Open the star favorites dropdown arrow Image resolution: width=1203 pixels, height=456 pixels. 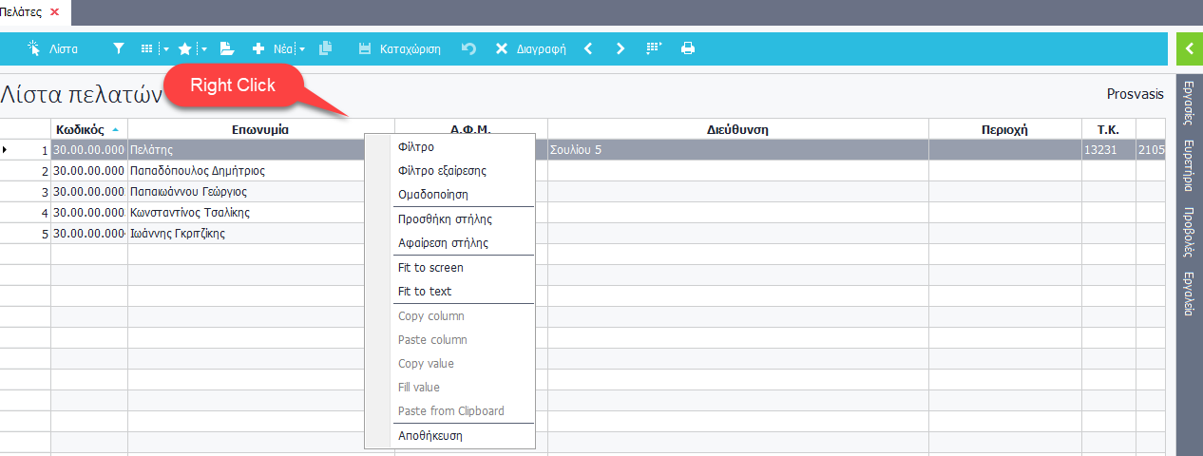click(204, 48)
